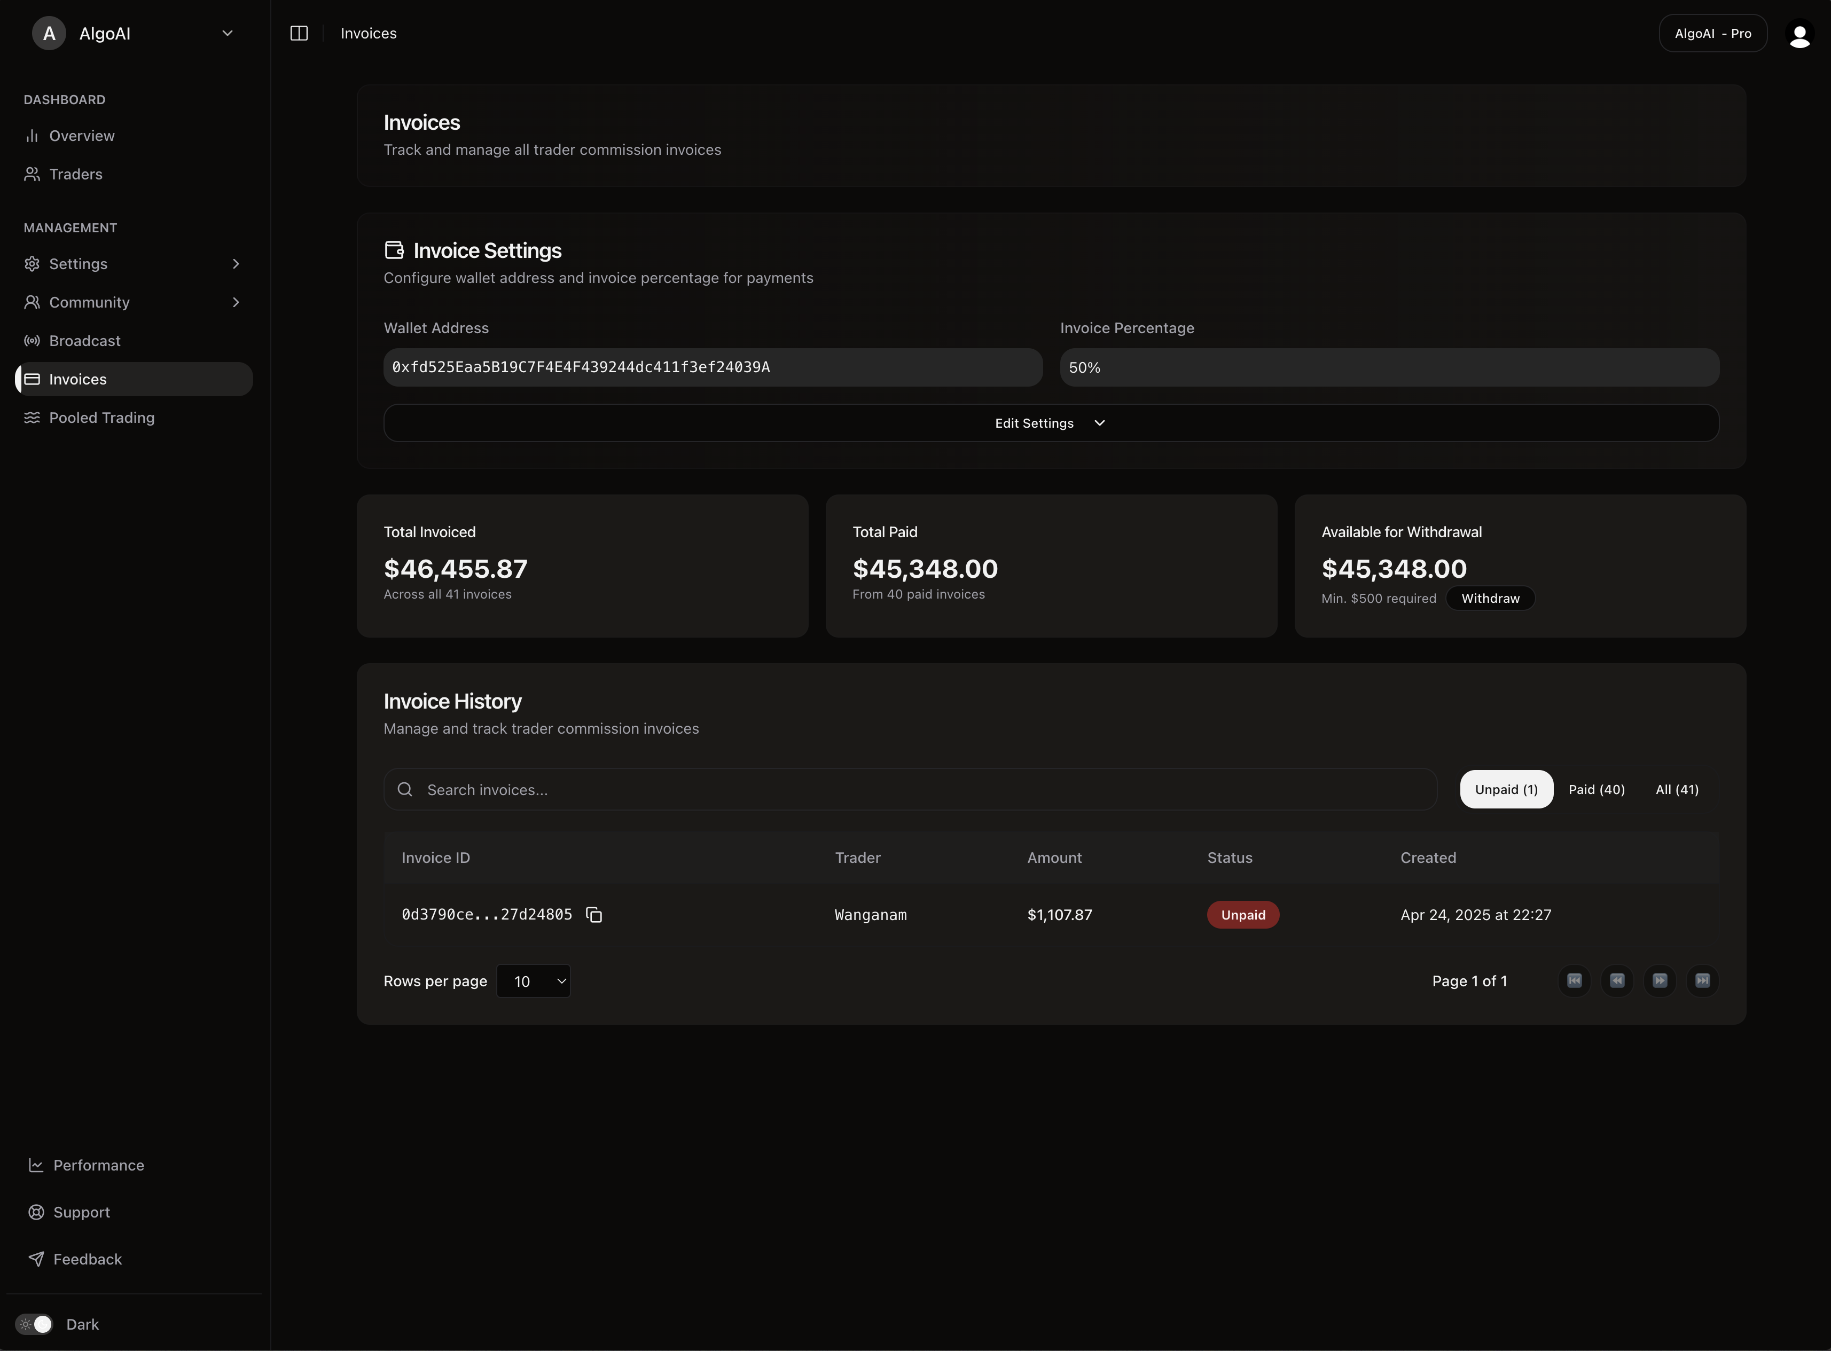Expand the Settings submenu chevron
This screenshot has width=1831, height=1351.
[x=236, y=263]
